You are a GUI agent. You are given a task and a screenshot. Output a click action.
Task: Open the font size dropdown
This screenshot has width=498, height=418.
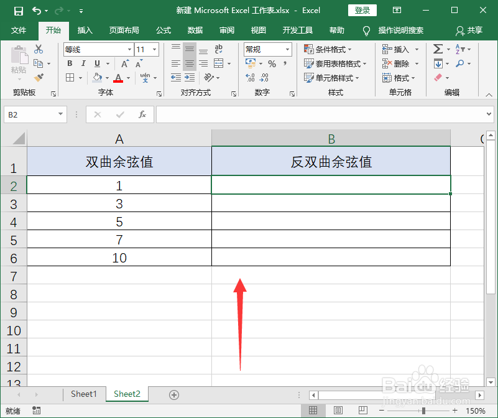154,49
